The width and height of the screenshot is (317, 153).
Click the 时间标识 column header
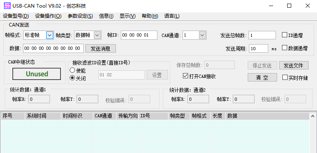point(77,116)
